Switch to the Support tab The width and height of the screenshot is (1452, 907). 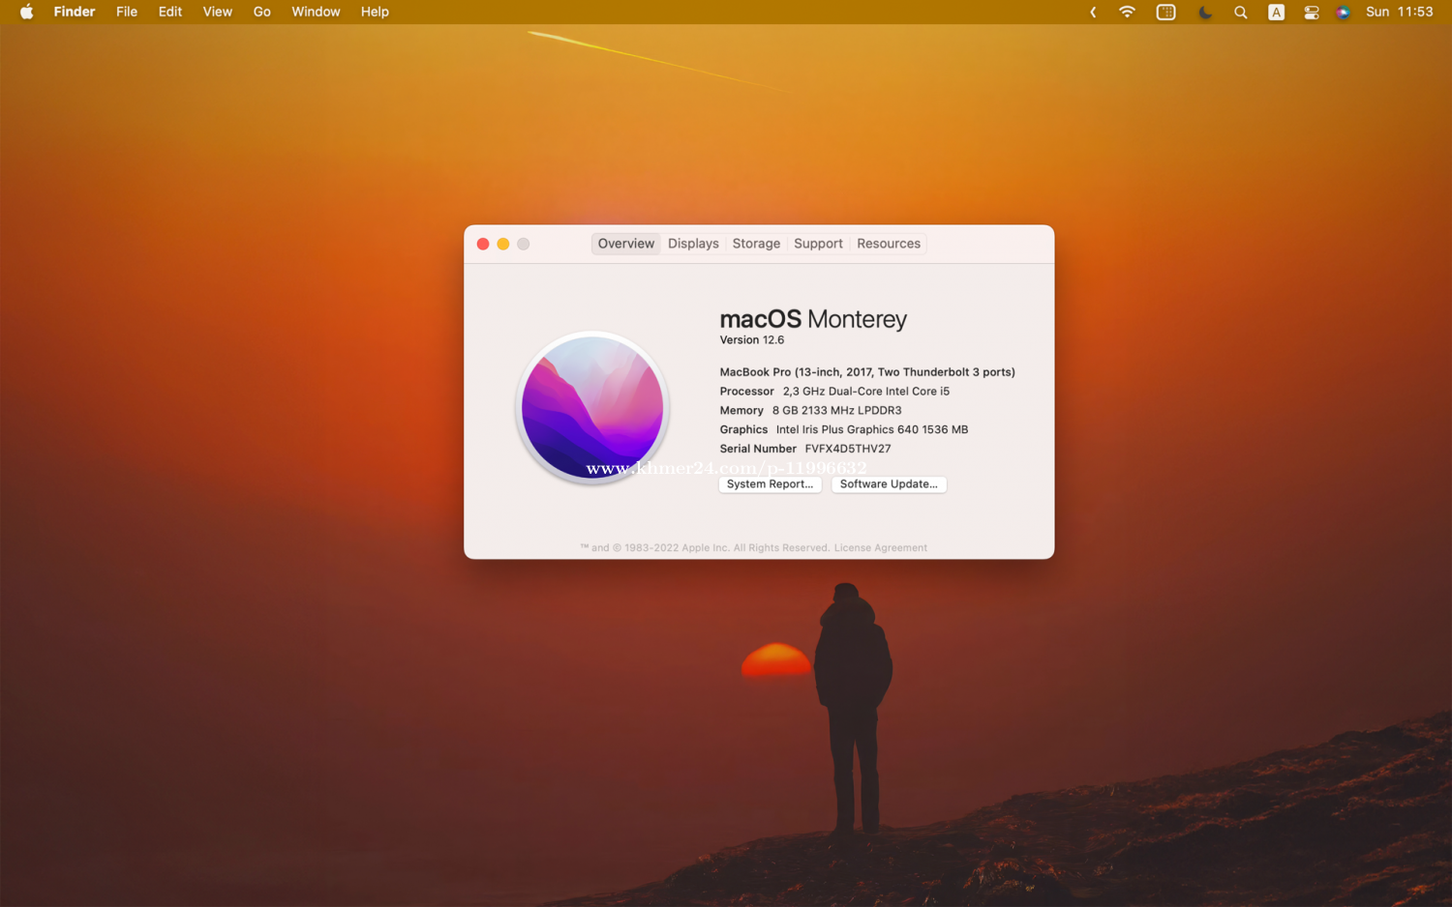(818, 244)
